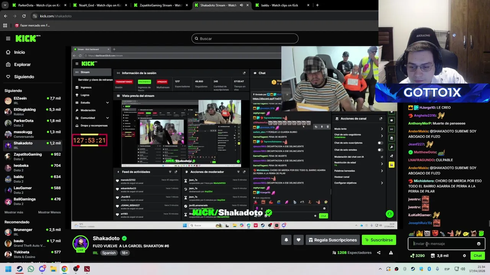Open JosephRuiz15's profile from chat
Screen dimensions: 490x275
(x=420, y=223)
